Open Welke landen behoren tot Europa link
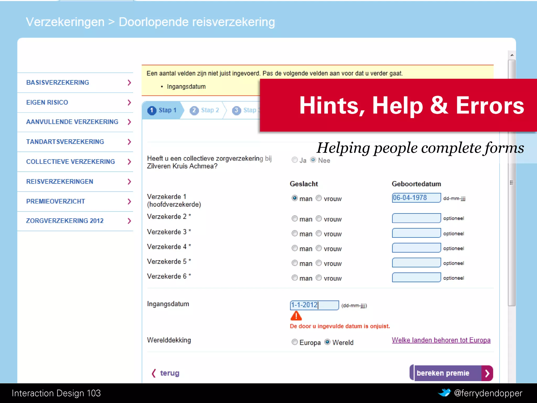The image size is (537, 403). (441, 340)
